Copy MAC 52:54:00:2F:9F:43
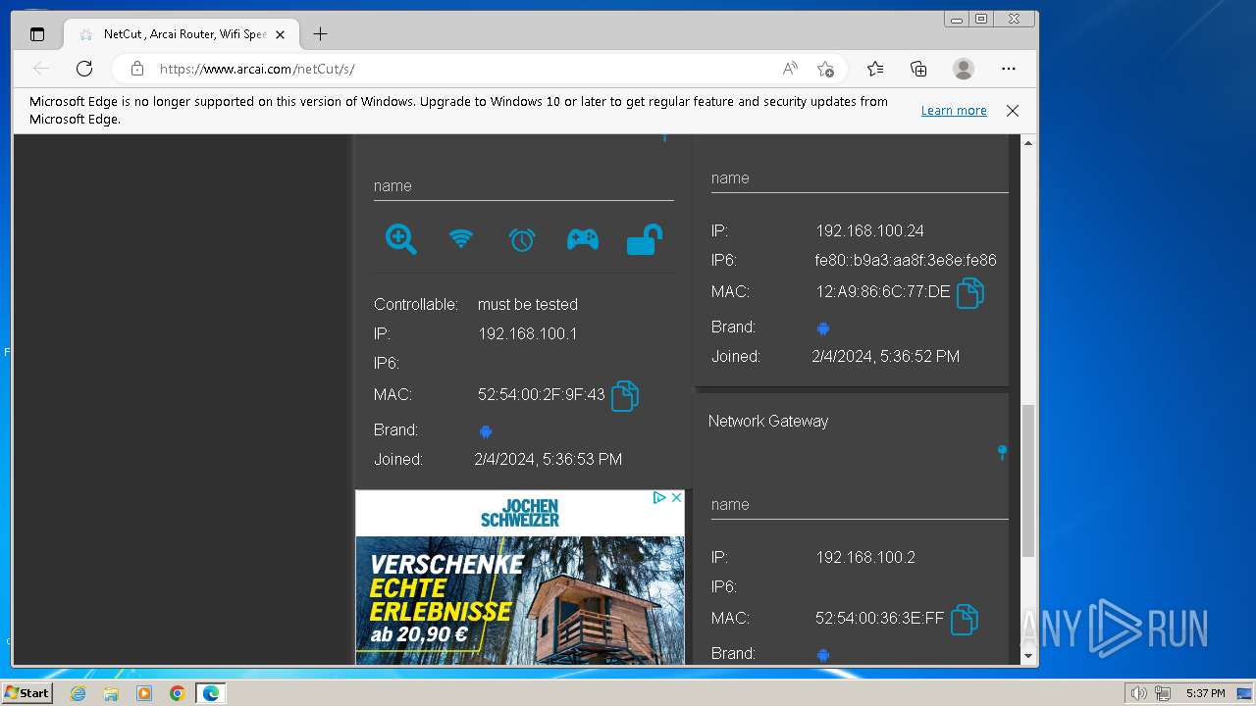The image size is (1256, 706). [625, 395]
